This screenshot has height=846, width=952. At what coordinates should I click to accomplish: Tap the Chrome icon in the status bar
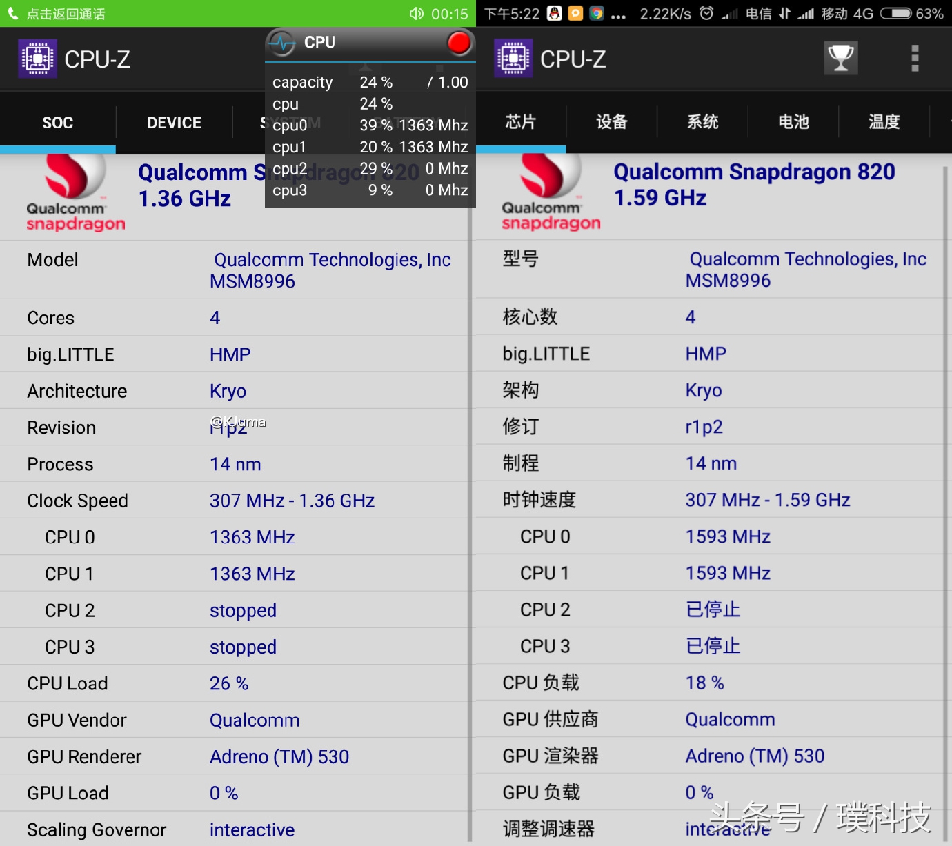(x=597, y=14)
